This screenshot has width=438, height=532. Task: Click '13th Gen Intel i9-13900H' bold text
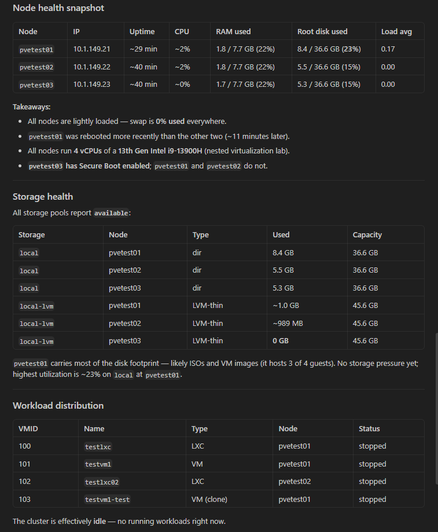[160, 151]
